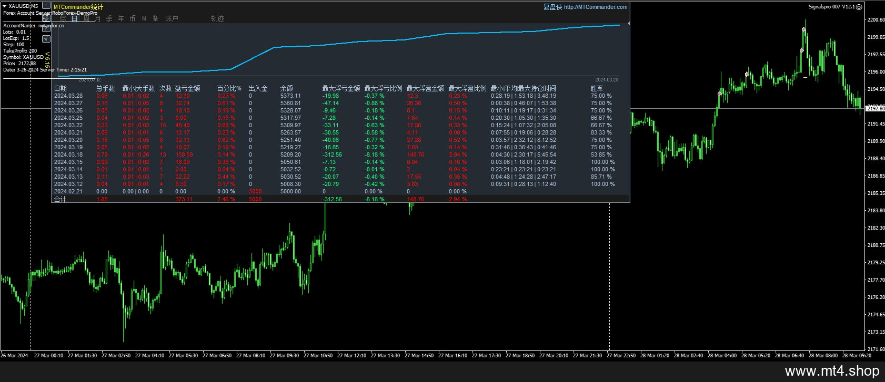Switch to the 周 weekly tab

tap(86, 18)
